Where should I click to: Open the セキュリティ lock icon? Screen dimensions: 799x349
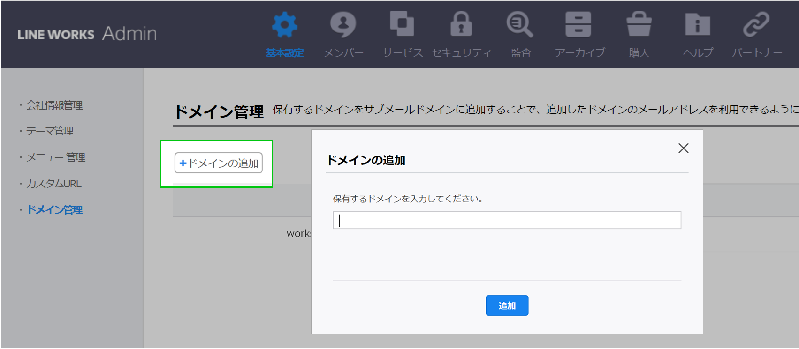[x=461, y=24]
